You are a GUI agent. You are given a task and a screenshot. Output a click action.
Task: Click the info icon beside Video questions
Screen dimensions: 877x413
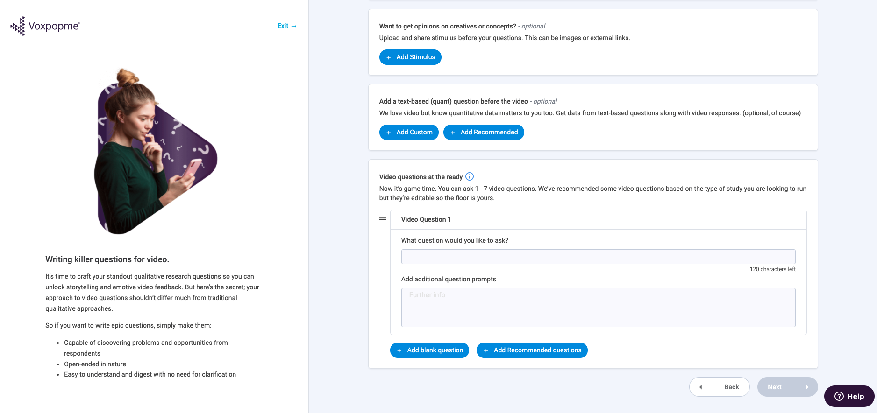click(x=470, y=176)
